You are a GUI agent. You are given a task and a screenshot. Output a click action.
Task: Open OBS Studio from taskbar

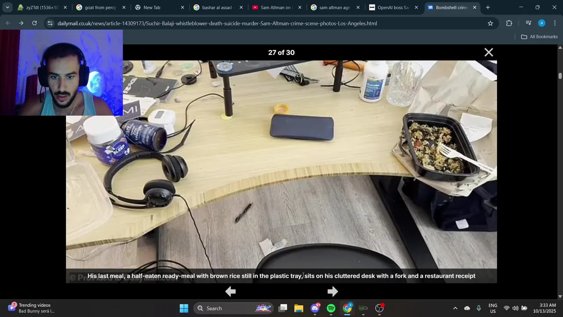(380, 308)
